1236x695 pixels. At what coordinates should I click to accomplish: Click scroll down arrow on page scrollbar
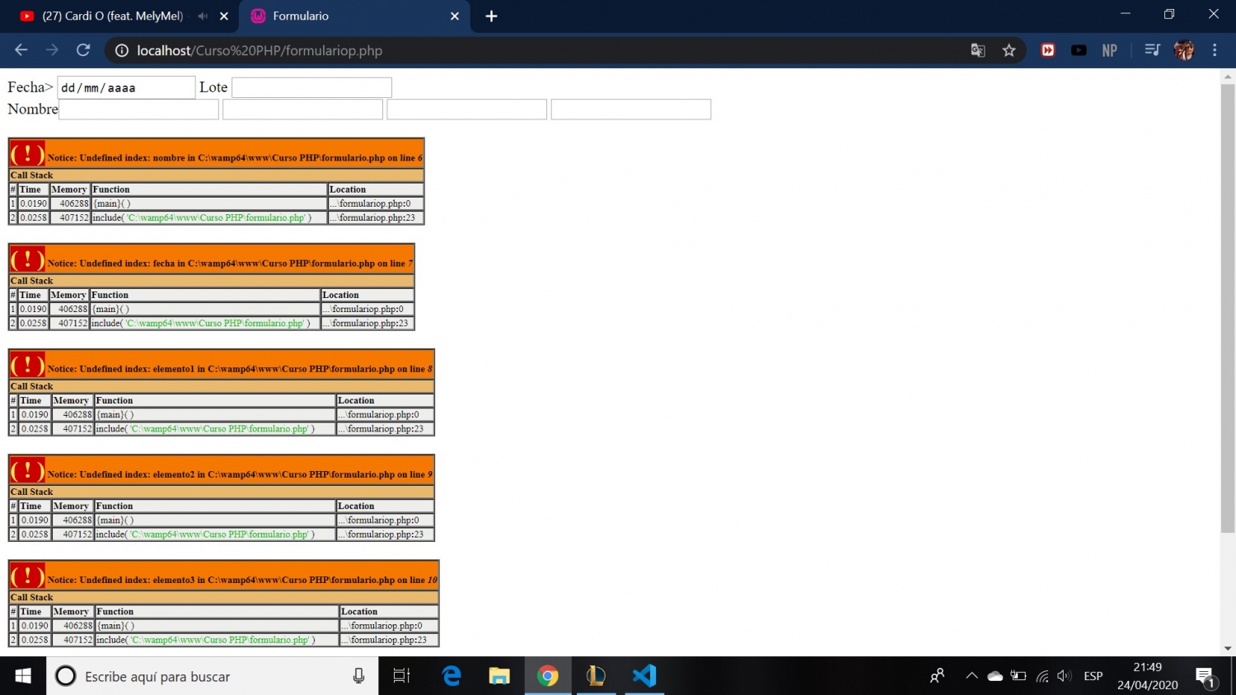1228,649
